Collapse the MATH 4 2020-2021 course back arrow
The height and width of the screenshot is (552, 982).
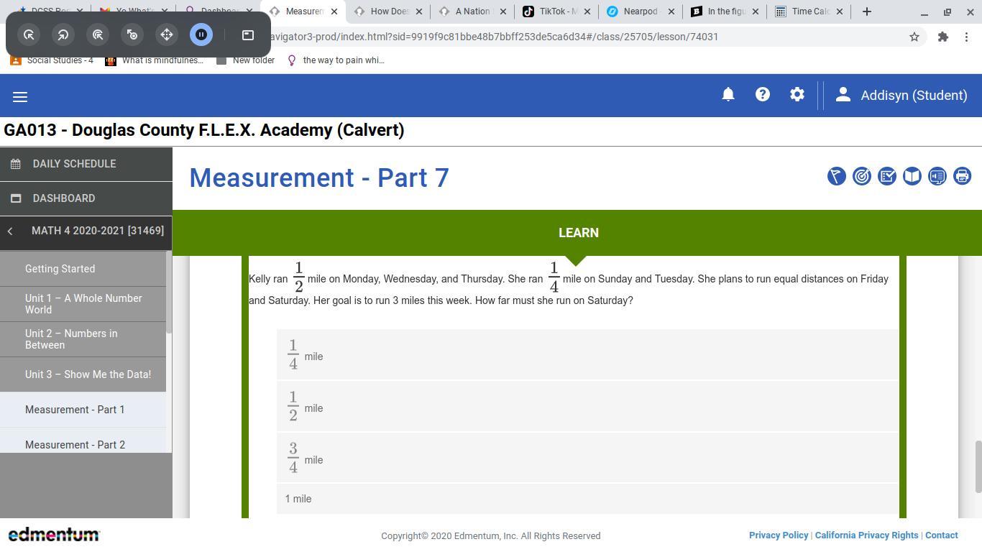(10, 231)
